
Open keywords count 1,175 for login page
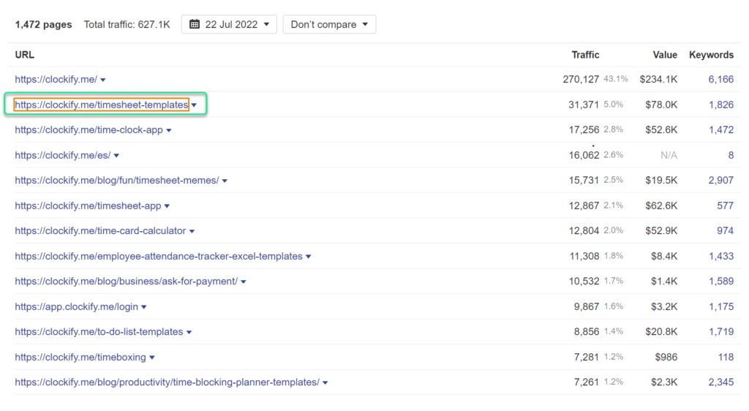720,306
